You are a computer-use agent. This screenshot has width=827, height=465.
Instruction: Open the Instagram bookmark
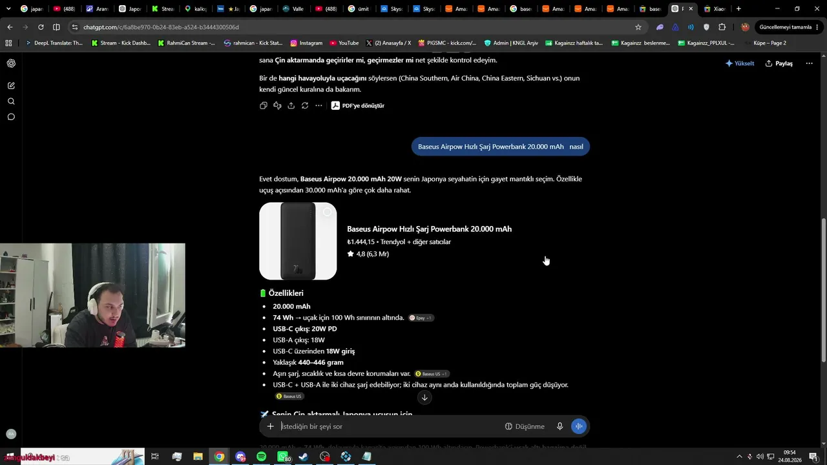306,43
